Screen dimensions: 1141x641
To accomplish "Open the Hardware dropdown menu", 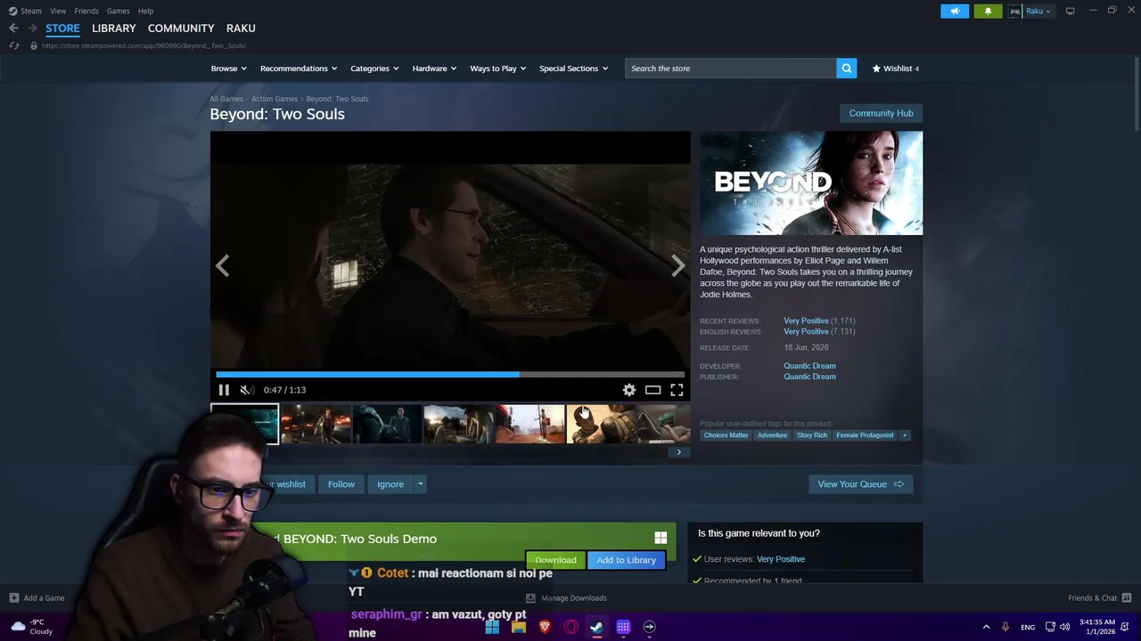I will tap(434, 69).
